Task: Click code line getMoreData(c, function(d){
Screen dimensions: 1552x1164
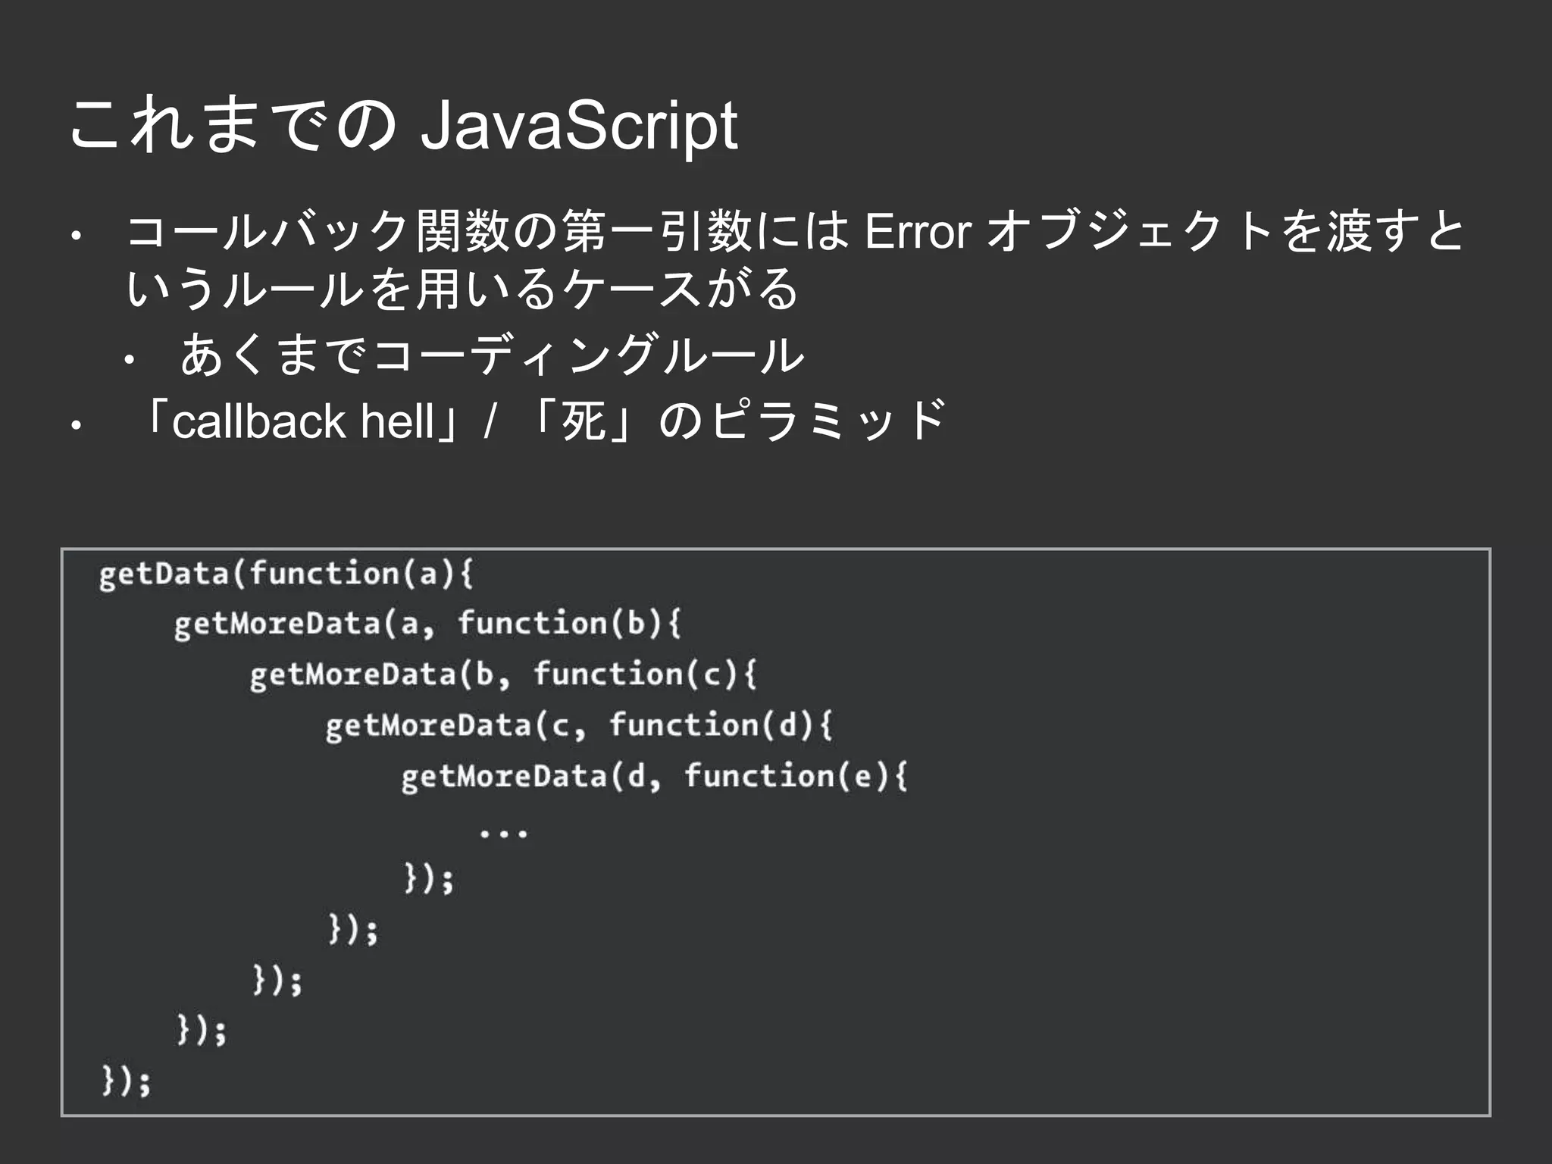Action: (579, 726)
